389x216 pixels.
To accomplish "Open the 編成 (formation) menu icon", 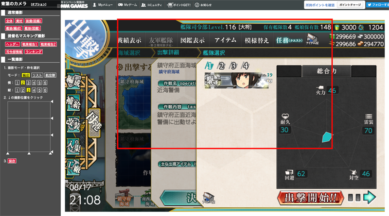I will [x=73, y=81].
